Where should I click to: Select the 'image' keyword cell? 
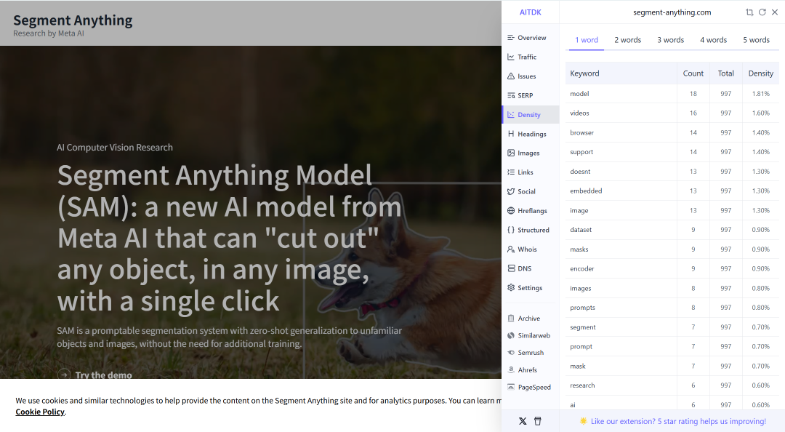click(x=621, y=210)
